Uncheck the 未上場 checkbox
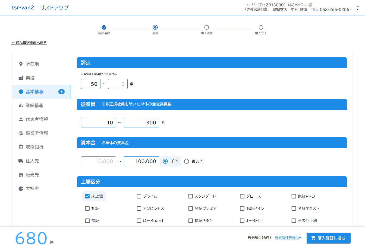Screen dimensions: 365x247 (x=87, y=196)
